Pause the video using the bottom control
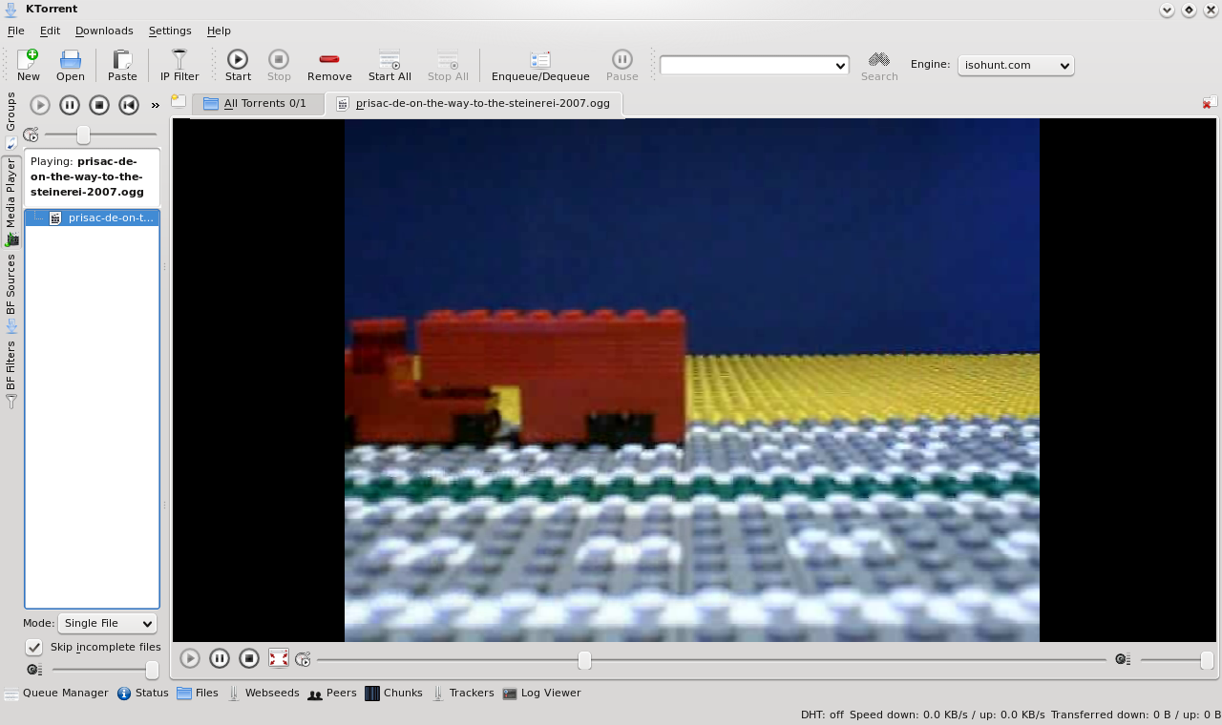This screenshot has width=1222, height=725. 220,658
